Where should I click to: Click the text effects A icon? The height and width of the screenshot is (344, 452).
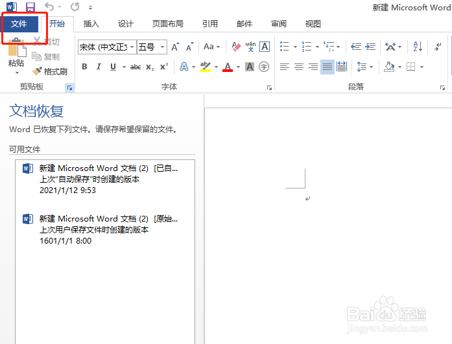184,67
